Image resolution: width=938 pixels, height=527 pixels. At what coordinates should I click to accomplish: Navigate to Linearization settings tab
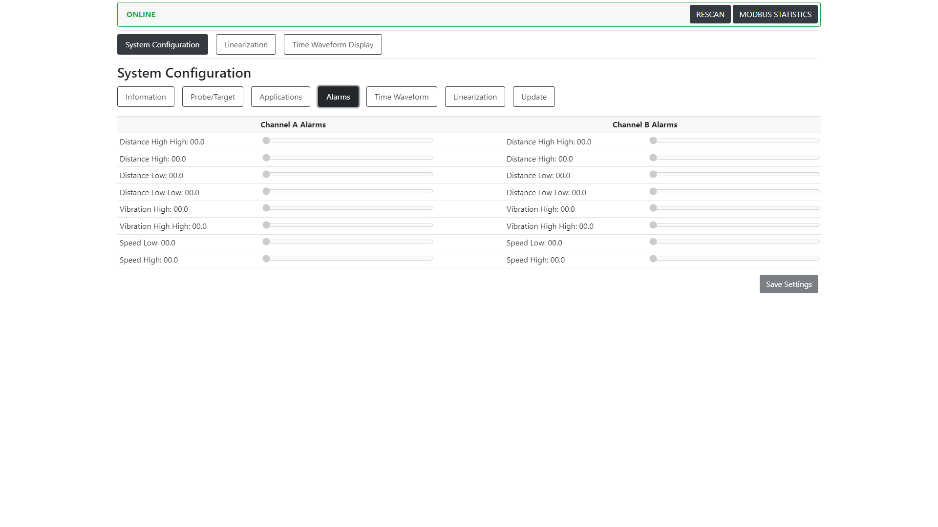(x=475, y=97)
